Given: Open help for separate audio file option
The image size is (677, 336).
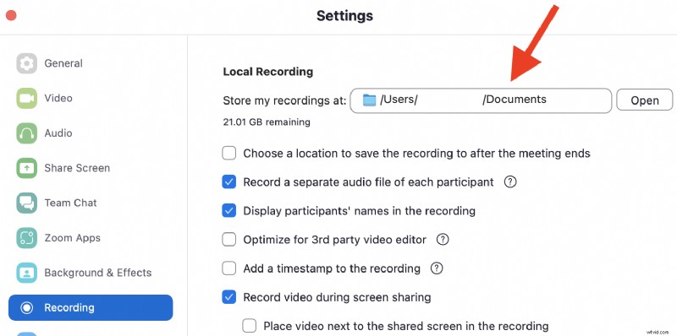Looking at the screenshot, I should [510, 182].
